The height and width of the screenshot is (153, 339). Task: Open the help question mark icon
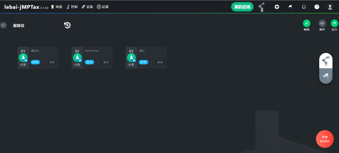click(317, 7)
